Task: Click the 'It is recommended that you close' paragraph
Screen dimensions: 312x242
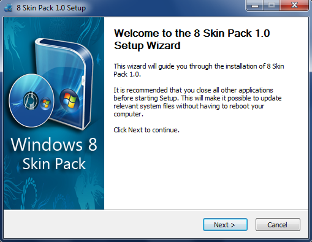Action: pos(197,102)
